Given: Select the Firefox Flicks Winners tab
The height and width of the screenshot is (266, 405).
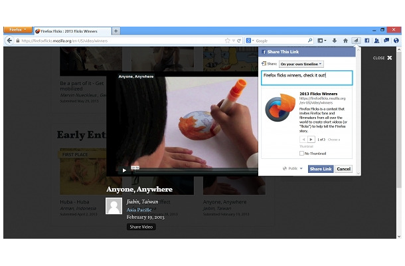Looking at the screenshot, I should coord(72,31).
